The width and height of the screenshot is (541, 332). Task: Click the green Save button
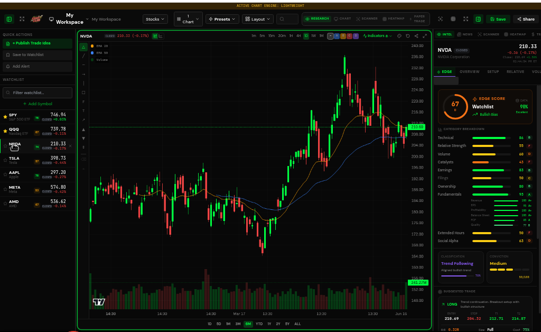(498, 20)
